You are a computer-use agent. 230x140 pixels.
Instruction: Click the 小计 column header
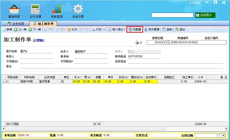pyautogui.click(x=200, y=77)
